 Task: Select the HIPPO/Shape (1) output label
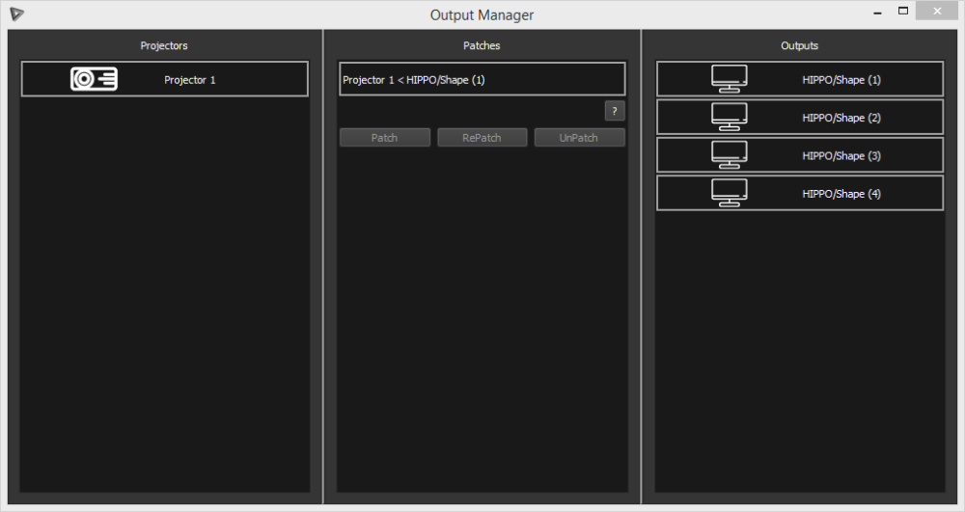841,80
